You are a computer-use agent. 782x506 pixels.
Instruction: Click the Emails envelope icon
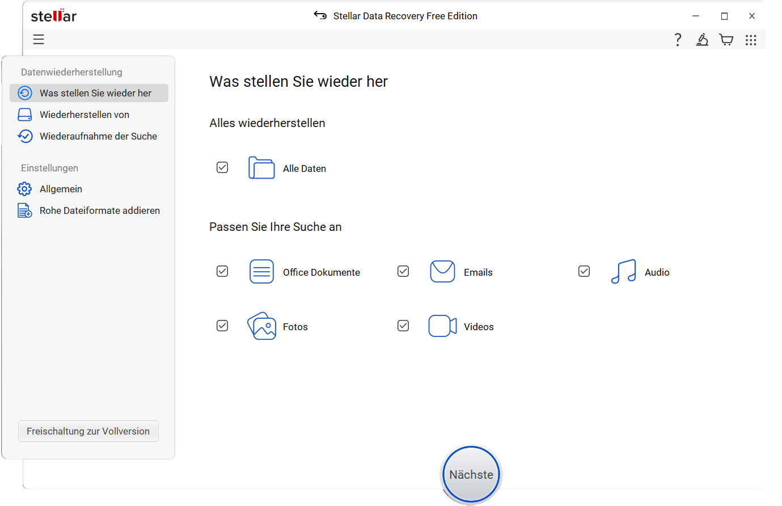pyautogui.click(x=442, y=272)
